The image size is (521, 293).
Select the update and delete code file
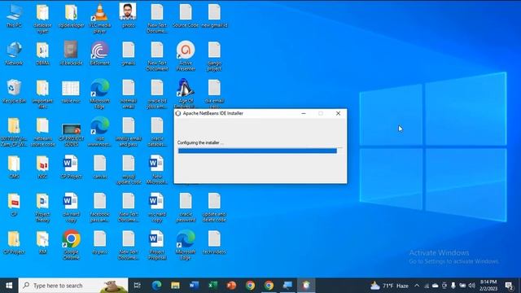click(214, 208)
